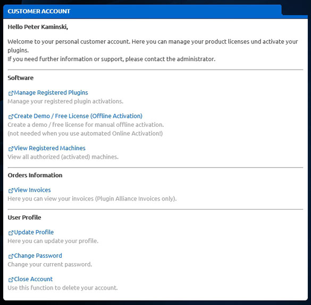
Task: Open the Close Account link
Action: click(x=33, y=279)
